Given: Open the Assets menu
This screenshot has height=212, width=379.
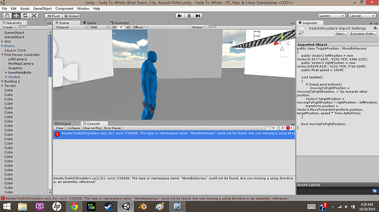Looking at the screenshot, I should 25,8.
